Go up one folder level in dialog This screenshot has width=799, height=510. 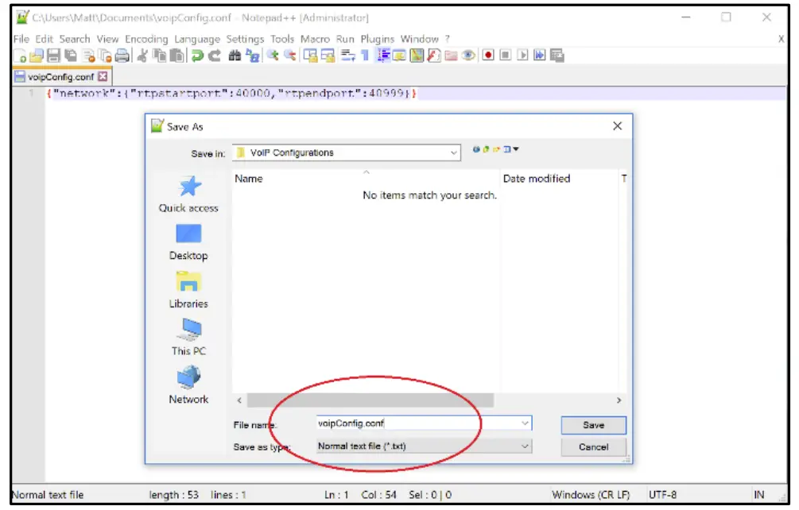tap(486, 149)
